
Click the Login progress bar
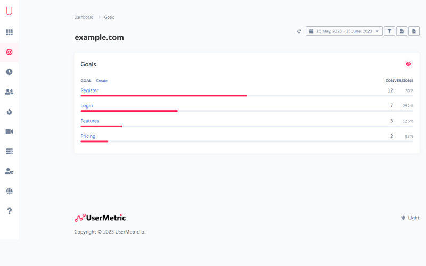[247, 111]
